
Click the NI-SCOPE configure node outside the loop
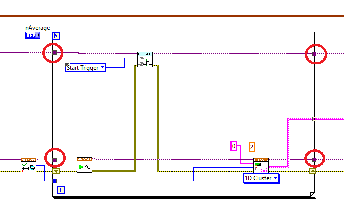(x=29, y=165)
